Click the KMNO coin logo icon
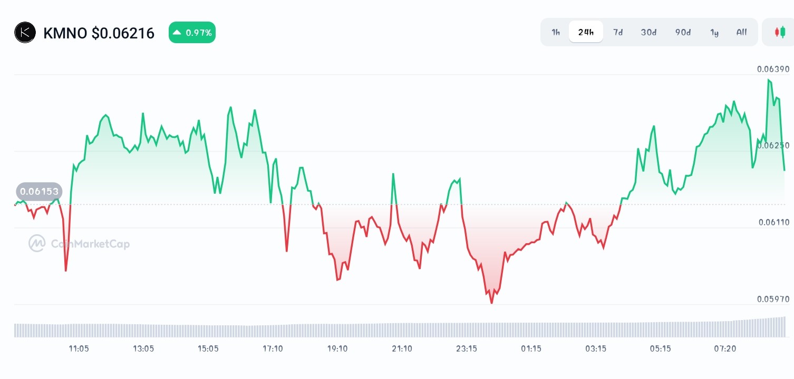Screen dimensions: 794x379 [x=25, y=33]
